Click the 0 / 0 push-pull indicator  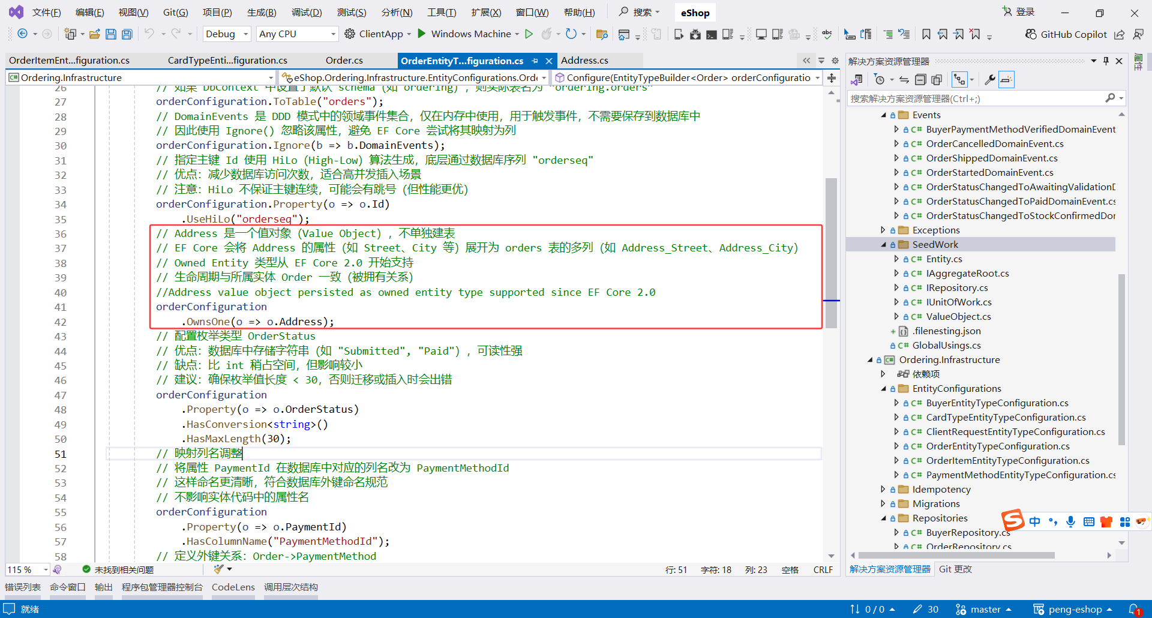pos(872,610)
